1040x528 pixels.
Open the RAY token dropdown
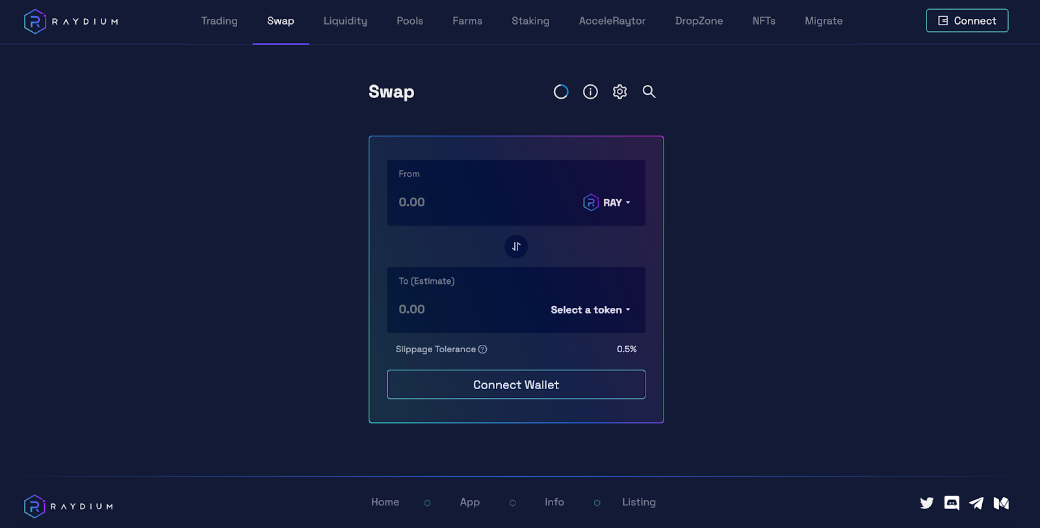607,203
